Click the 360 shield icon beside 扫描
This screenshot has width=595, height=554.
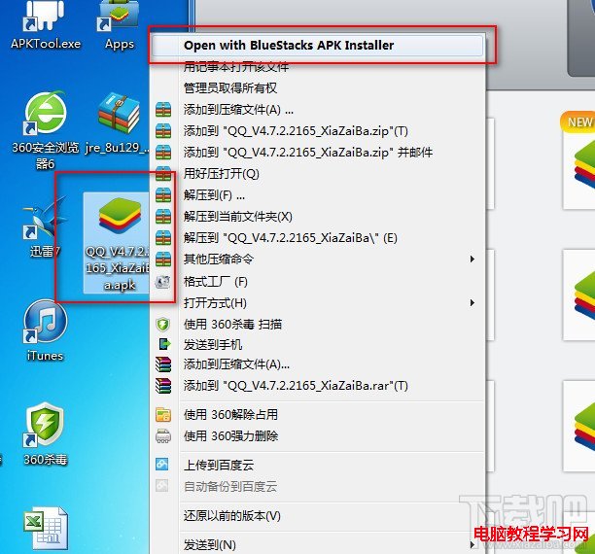[x=163, y=325]
